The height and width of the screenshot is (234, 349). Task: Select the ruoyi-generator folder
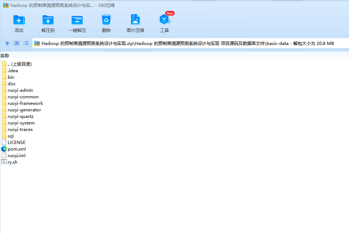(21, 110)
